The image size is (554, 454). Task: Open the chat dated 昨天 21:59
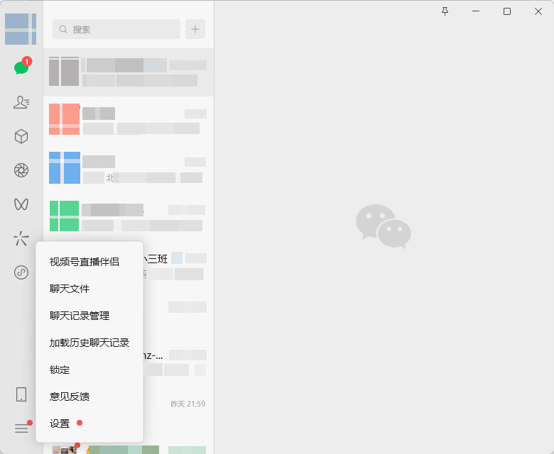[178, 409]
